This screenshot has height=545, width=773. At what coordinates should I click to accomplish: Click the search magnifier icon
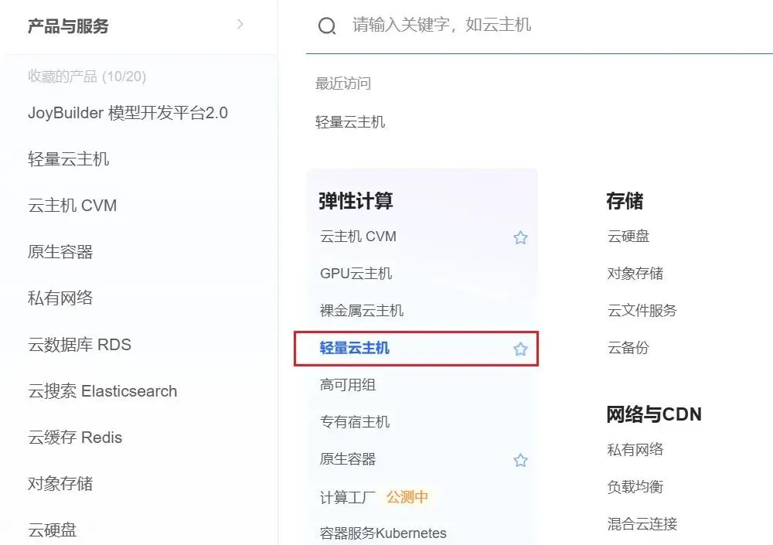(x=327, y=26)
